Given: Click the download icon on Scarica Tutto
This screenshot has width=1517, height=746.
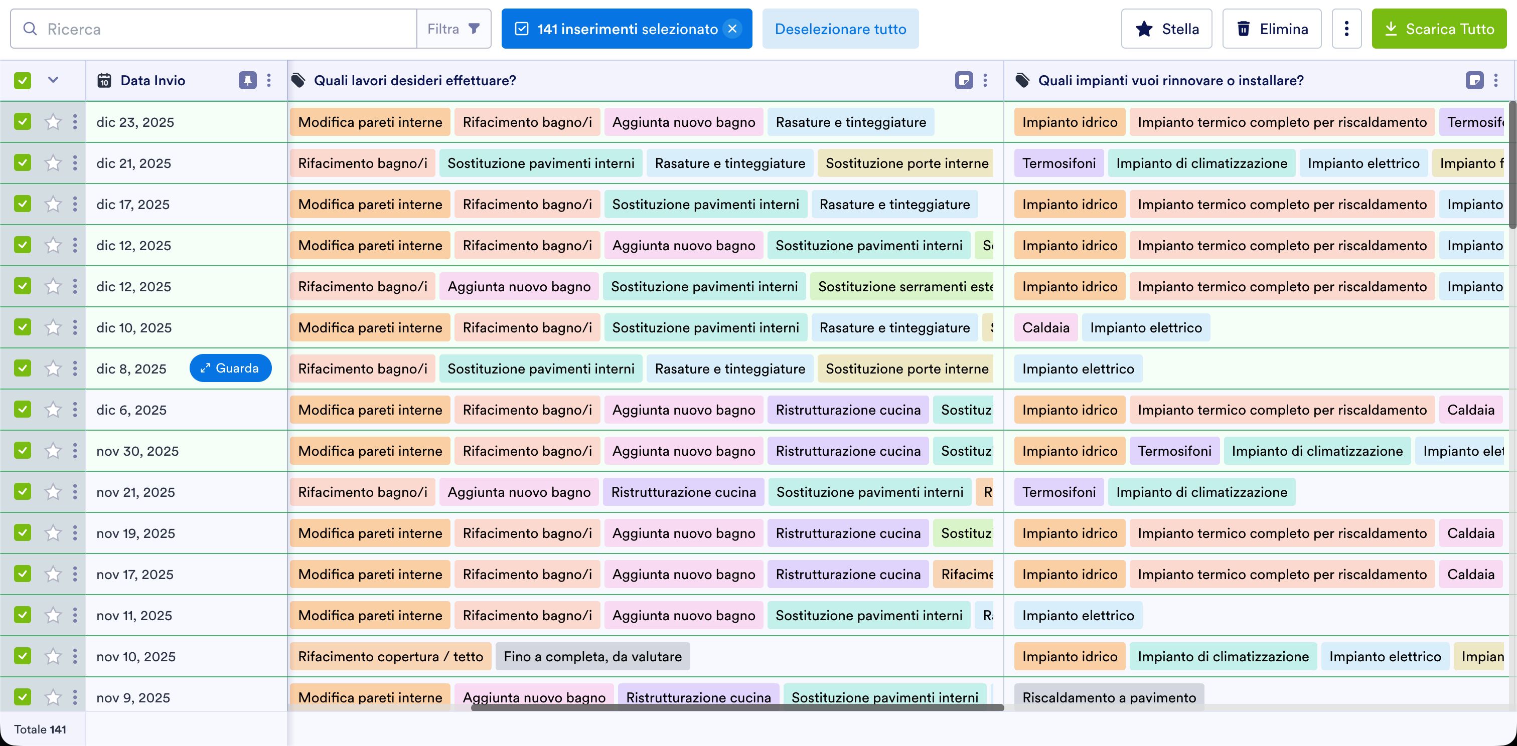Looking at the screenshot, I should (x=1391, y=28).
